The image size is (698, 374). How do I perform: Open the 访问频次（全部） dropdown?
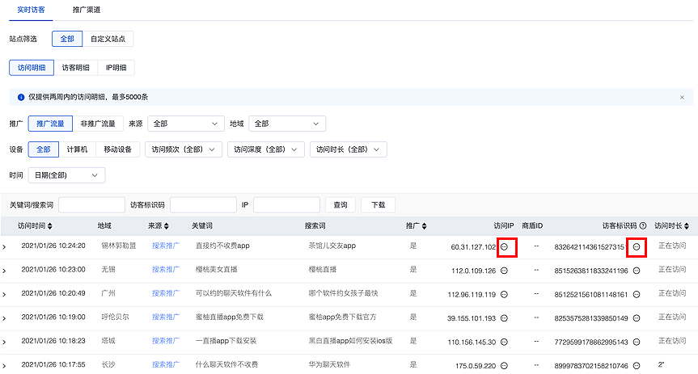[183, 149]
